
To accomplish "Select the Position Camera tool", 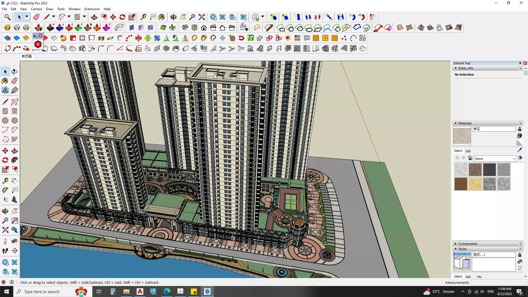I will 5,241.
